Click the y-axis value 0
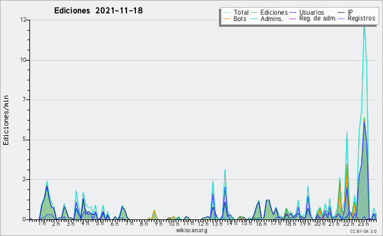The image size is (383, 236). point(24,219)
